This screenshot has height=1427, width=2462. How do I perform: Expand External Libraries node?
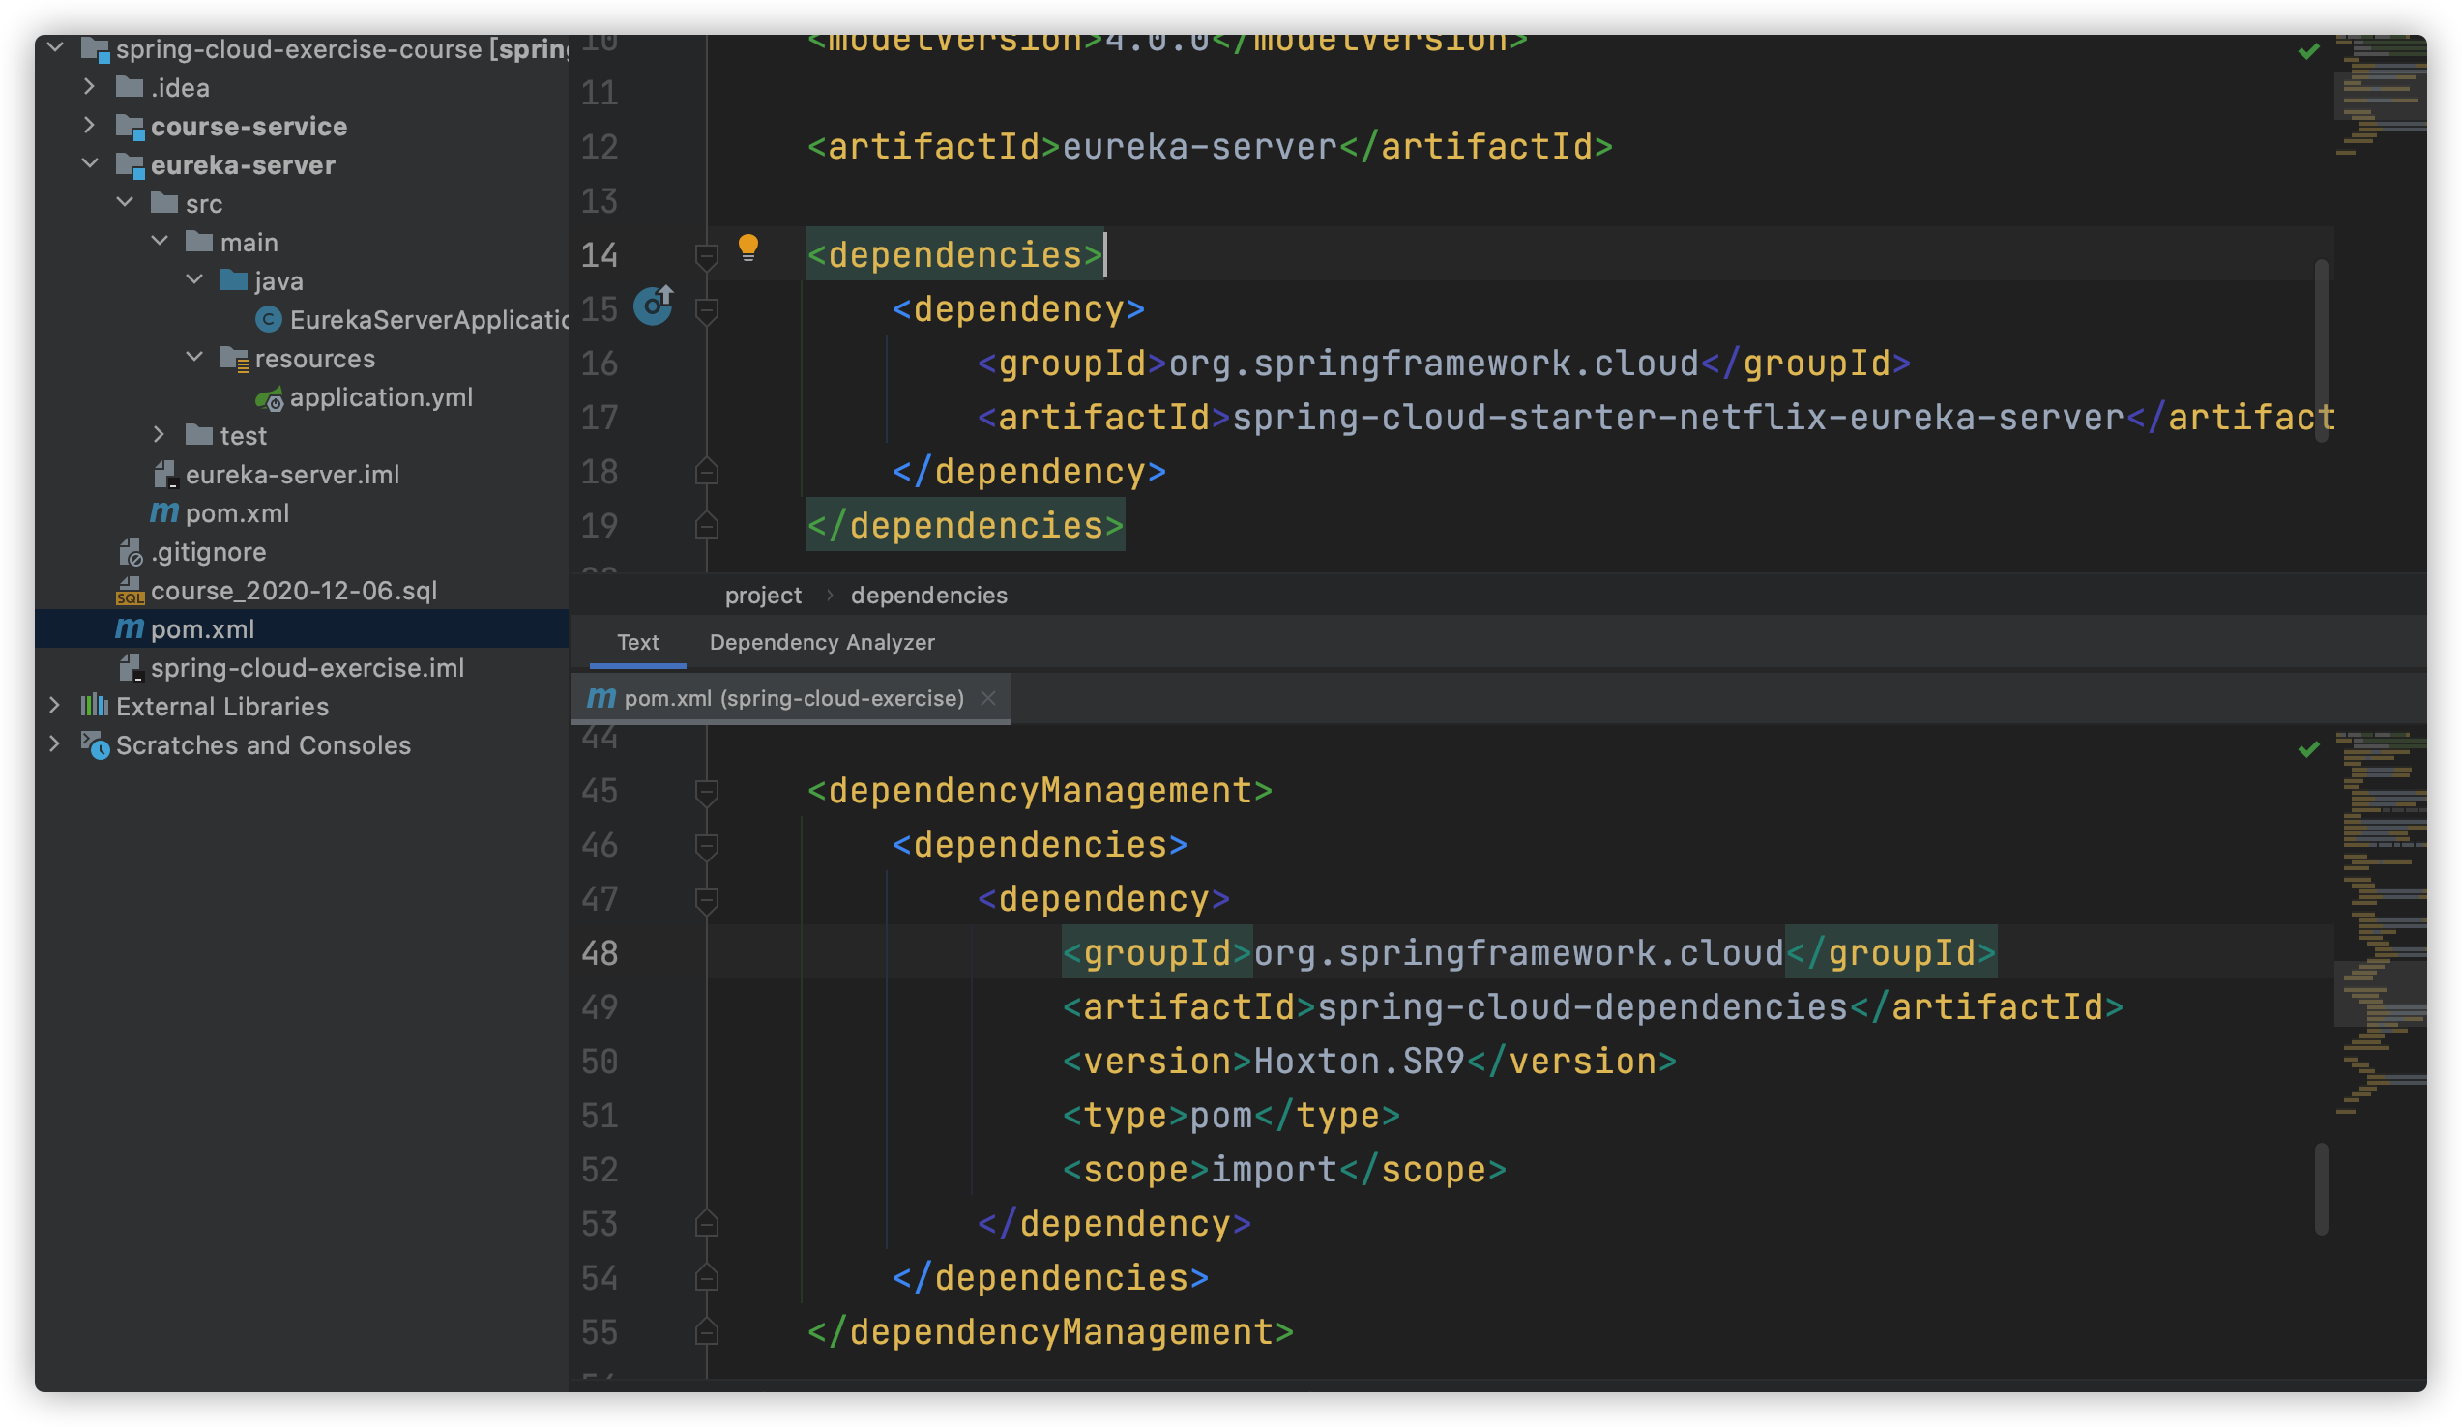tap(56, 705)
